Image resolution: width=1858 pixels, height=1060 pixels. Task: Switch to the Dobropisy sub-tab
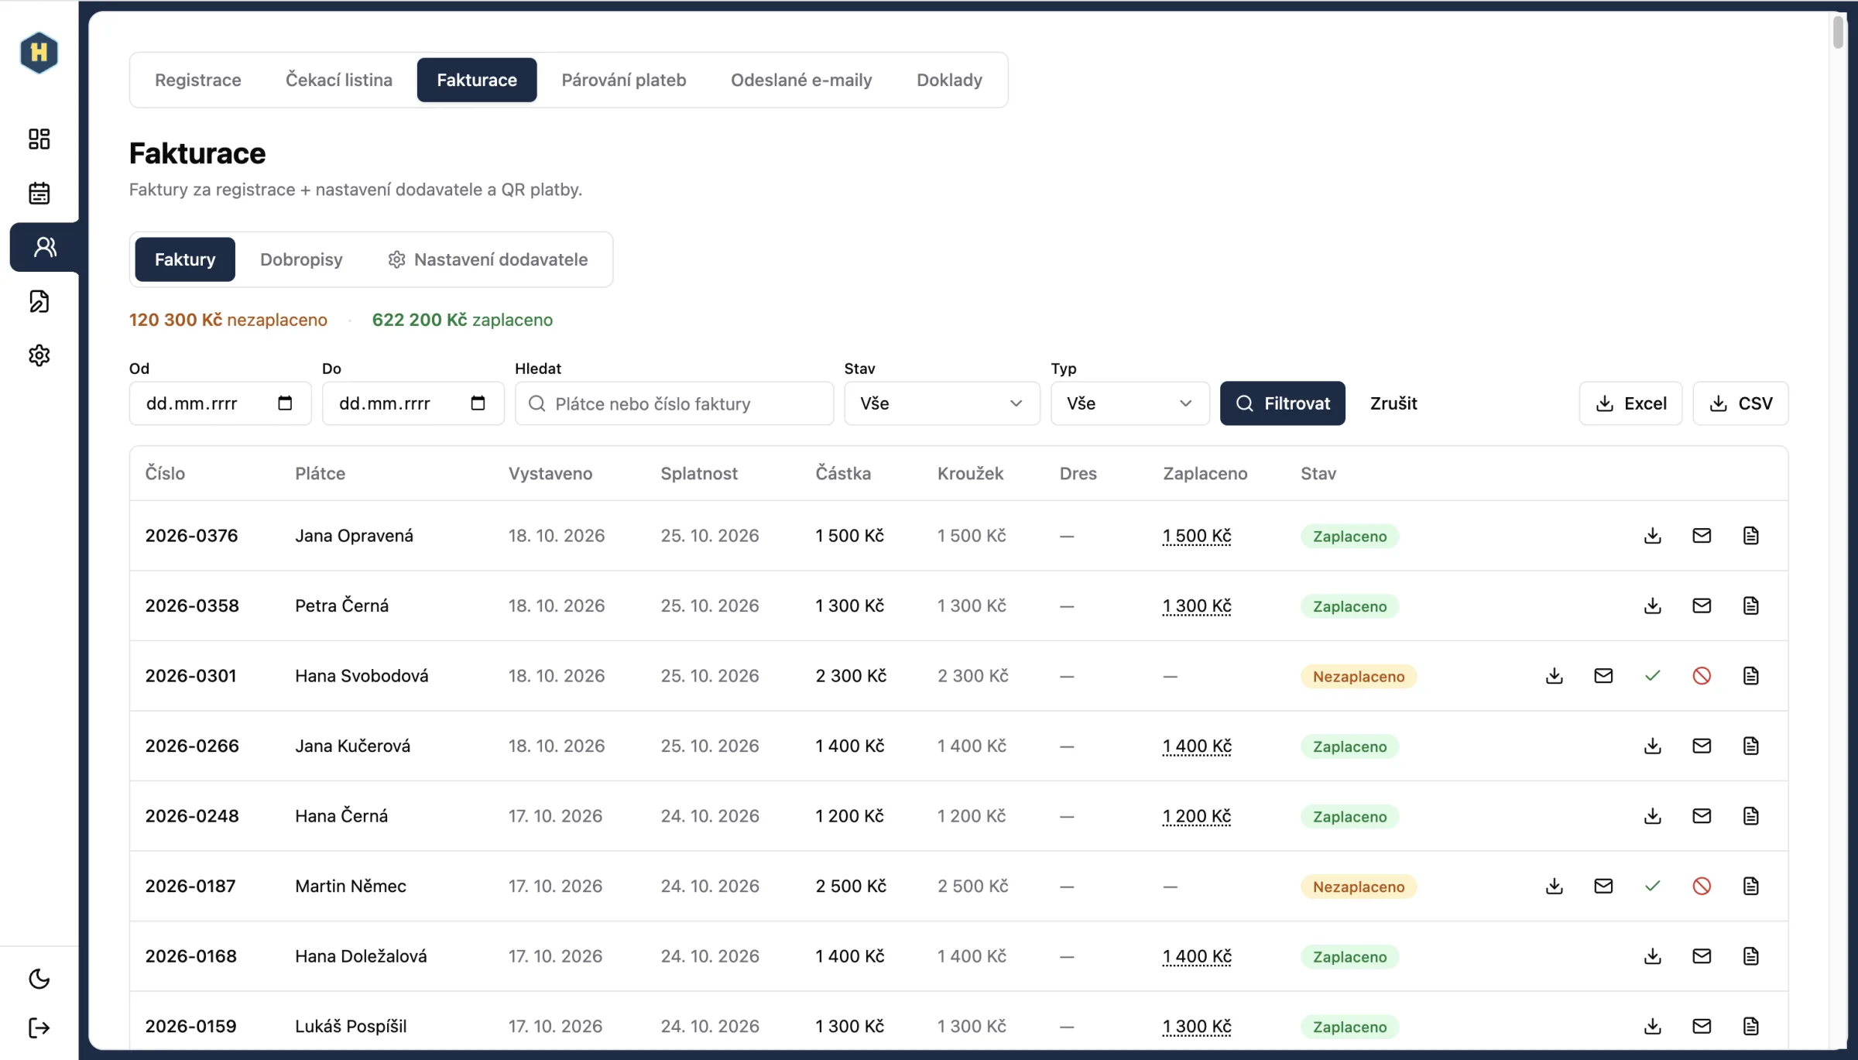pyautogui.click(x=301, y=259)
